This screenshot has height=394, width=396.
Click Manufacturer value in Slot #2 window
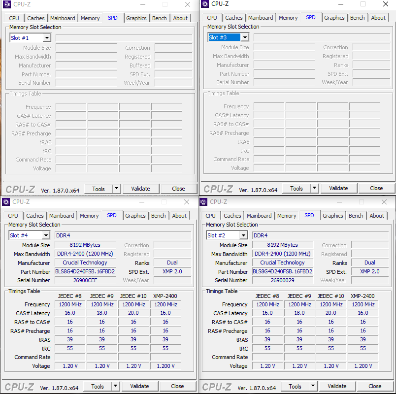[283, 263]
